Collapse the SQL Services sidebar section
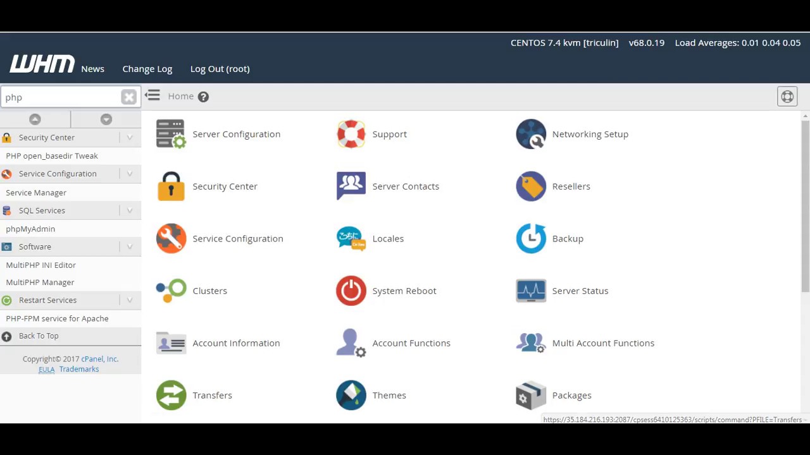The image size is (810, 455). [x=130, y=210]
